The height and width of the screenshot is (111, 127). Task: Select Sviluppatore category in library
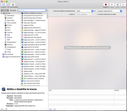(11, 47)
